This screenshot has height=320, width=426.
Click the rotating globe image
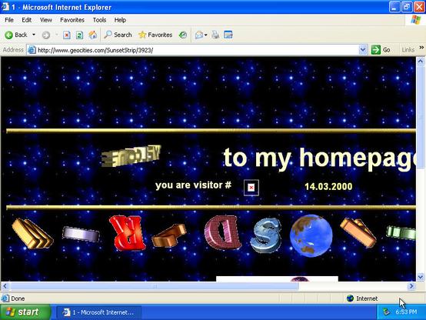point(311,235)
